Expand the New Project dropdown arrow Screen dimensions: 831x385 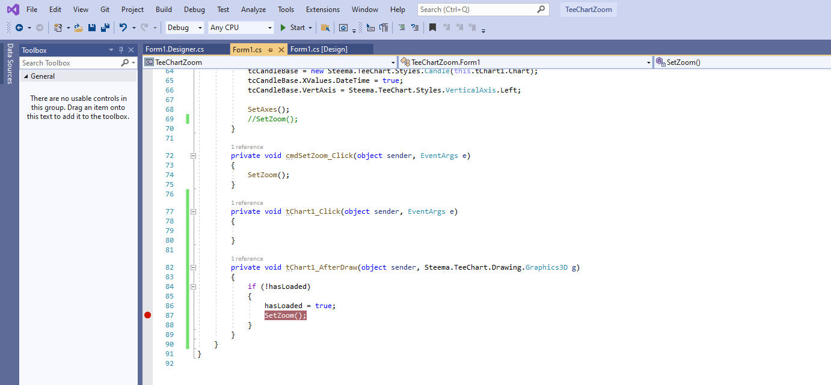click(x=68, y=28)
